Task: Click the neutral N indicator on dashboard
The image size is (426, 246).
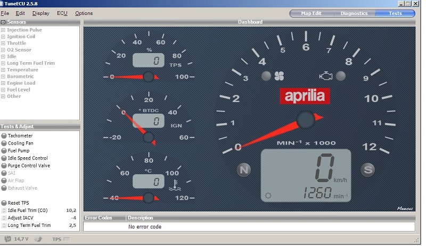Action: (244, 170)
